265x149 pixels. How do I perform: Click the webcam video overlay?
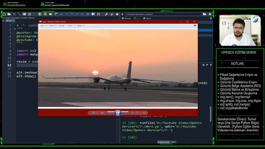(240, 30)
